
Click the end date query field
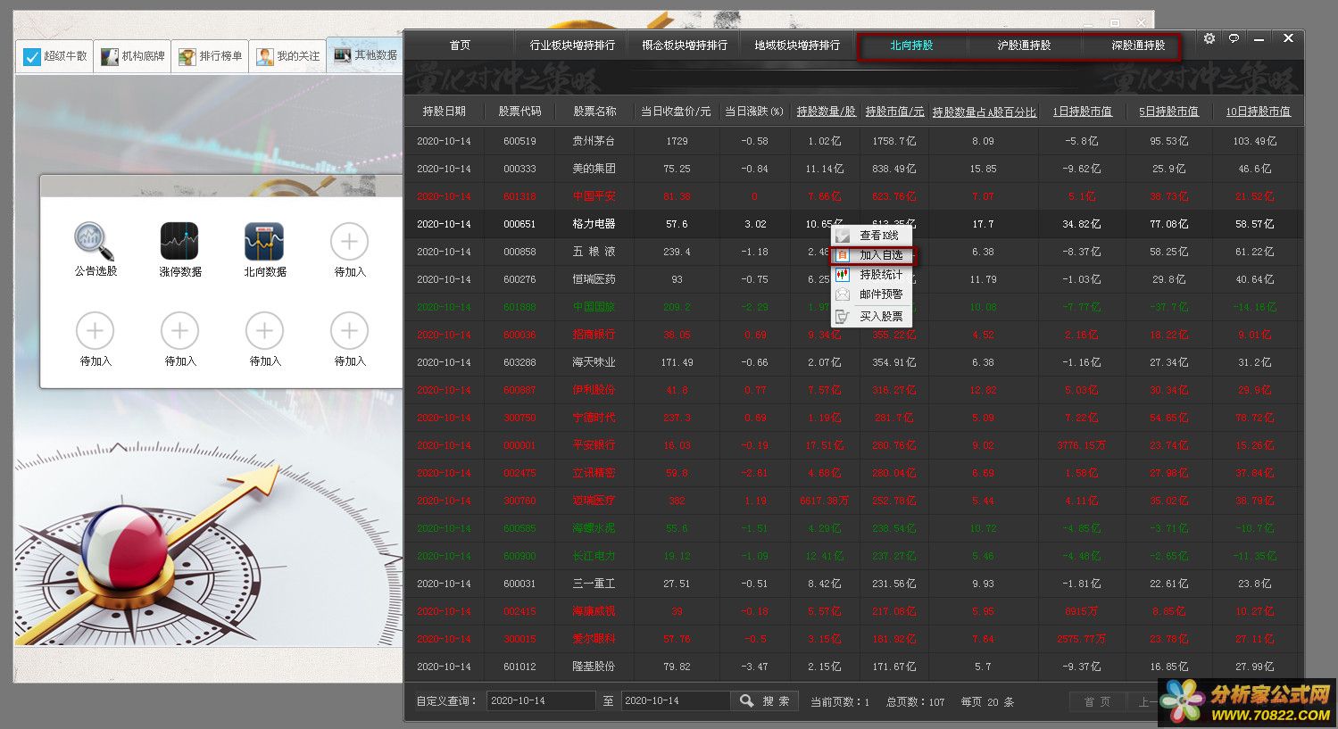(675, 700)
